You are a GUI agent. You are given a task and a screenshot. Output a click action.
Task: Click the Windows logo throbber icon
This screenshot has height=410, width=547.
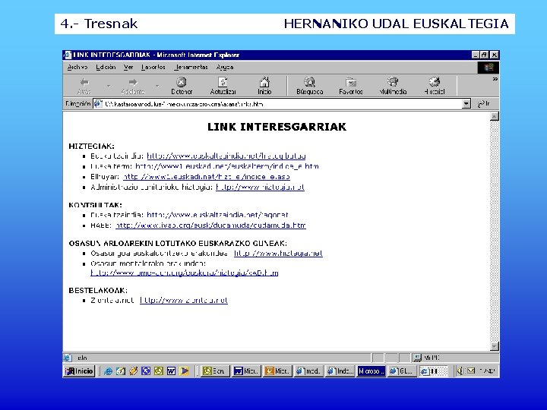[488, 68]
